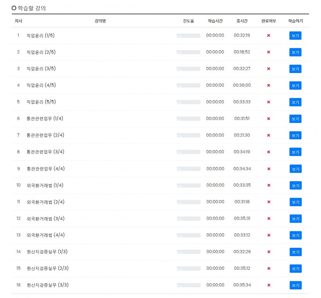The height and width of the screenshot is (298, 321).
Task: Click lecture title 통관관련업무 (4/4)
Action: pos(46,169)
